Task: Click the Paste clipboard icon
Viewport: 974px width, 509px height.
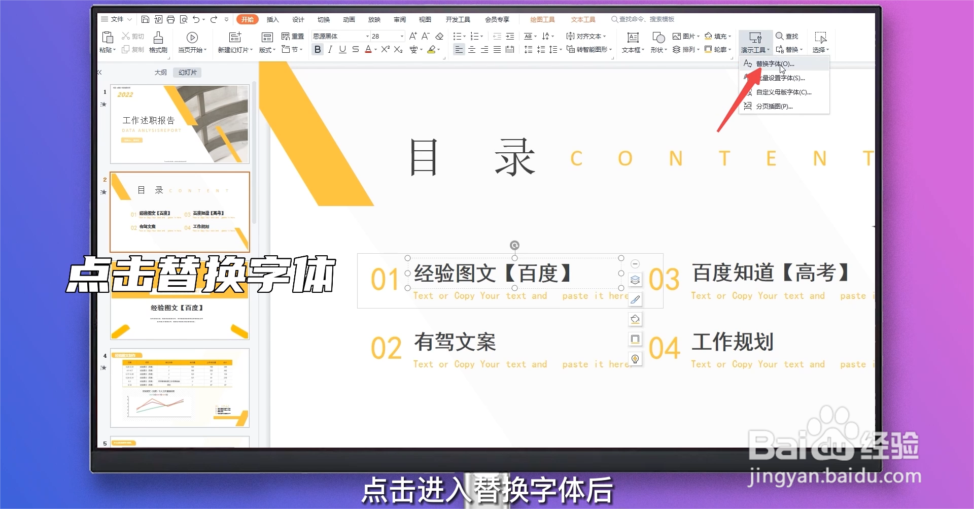Action: [108, 37]
